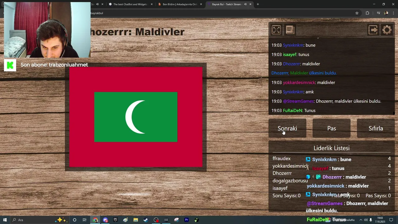This screenshot has height=224, width=398.
Task: Click the Chrome profile avatar
Action: (x=386, y=13)
